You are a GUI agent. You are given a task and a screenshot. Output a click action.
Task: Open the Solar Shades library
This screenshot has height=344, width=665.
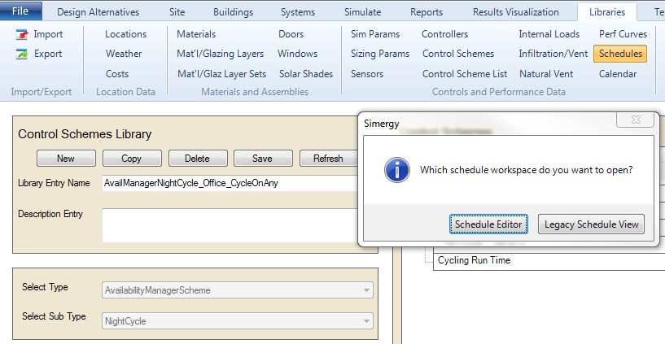pos(306,74)
